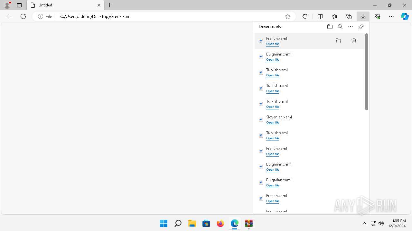Screen dimensions: 412x231
Task: Click the Downloads panel title
Action: pyautogui.click(x=270, y=27)
